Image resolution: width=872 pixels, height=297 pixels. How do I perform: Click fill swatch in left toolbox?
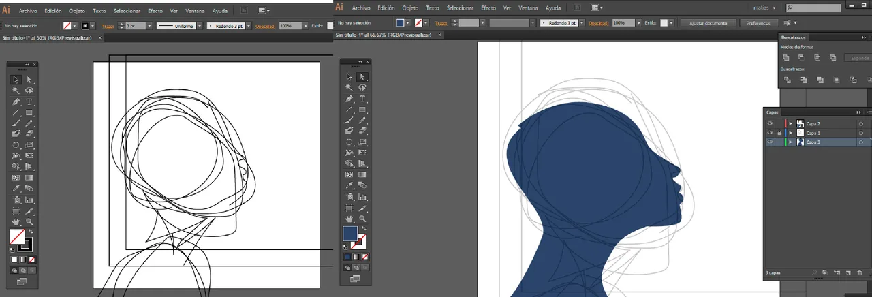click(x=17, y=236)
